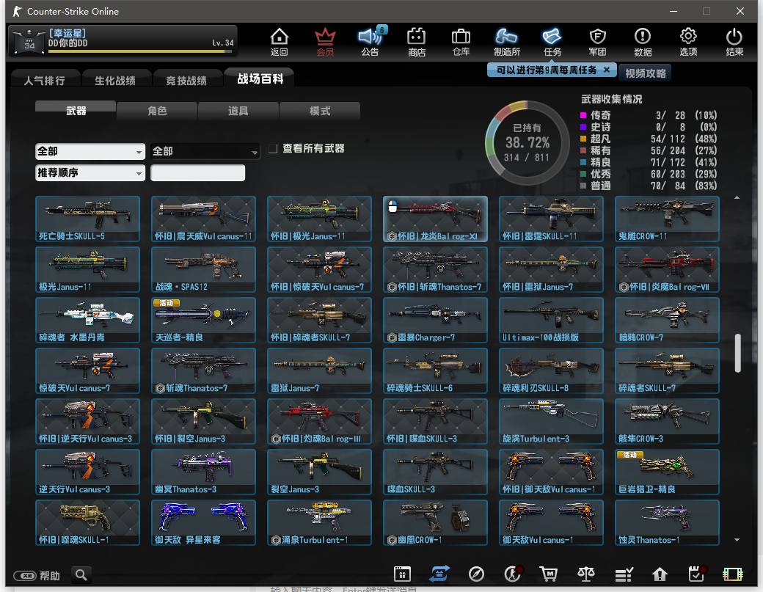Select the 模式 sub-tab
The image size is (763, 592).
320,111
